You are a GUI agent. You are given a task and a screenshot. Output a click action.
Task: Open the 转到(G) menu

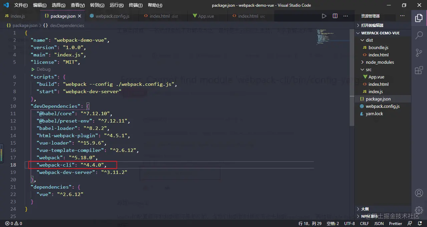97,5
